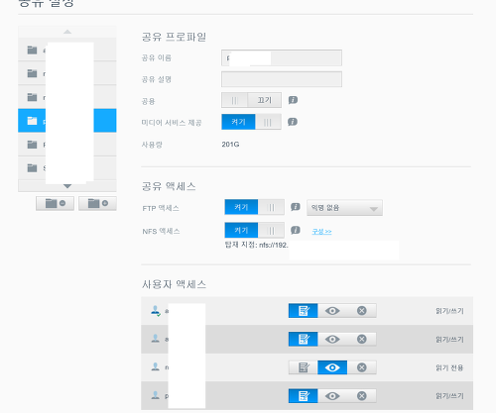Screen dimensions: 496x413
Task: Open info icon next to 공용 toggle
Action: click(293, 100)
